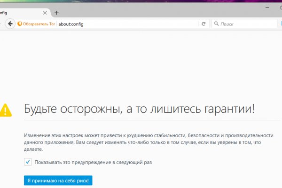Click the Tor Browser identity icon in the address bar

pos(20,23)
